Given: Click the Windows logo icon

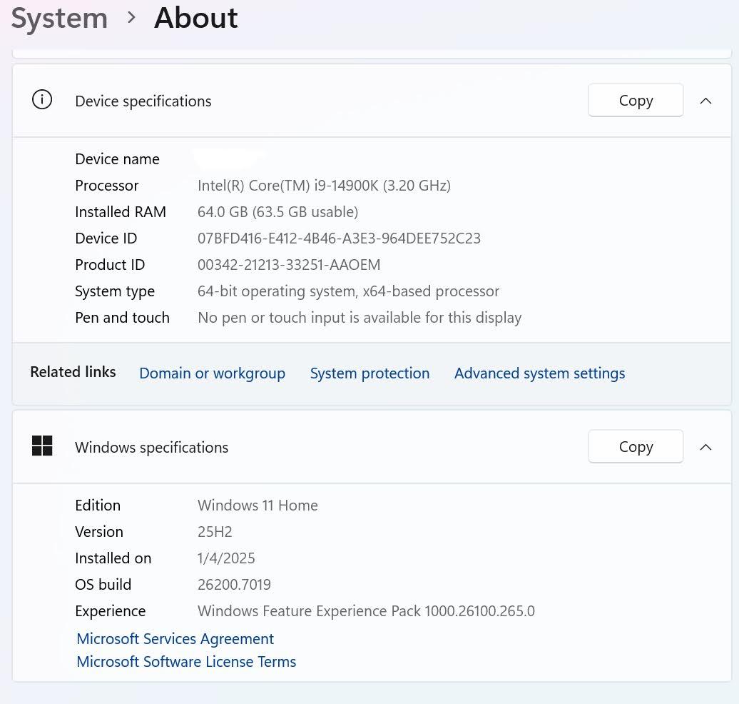Looking at the screenshot, I should (x=42, y=446).
